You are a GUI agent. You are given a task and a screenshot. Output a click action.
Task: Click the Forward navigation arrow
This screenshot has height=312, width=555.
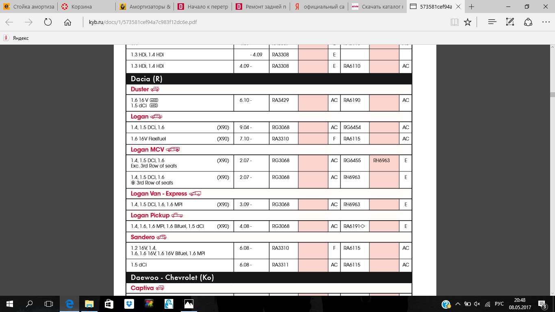coord(28,22)
